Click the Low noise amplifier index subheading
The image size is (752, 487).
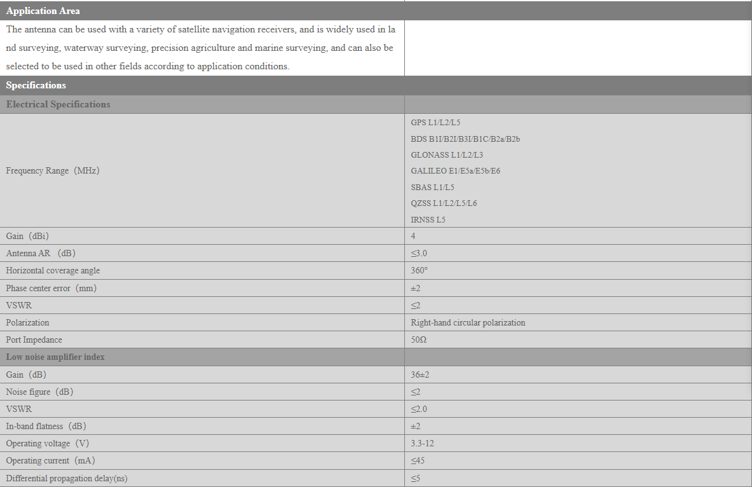pyautogui.click(x=55, y=357)
